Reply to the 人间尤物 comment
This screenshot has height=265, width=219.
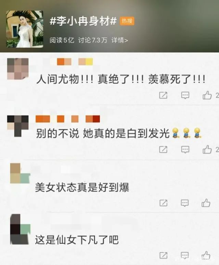click(x=185, y=95)
